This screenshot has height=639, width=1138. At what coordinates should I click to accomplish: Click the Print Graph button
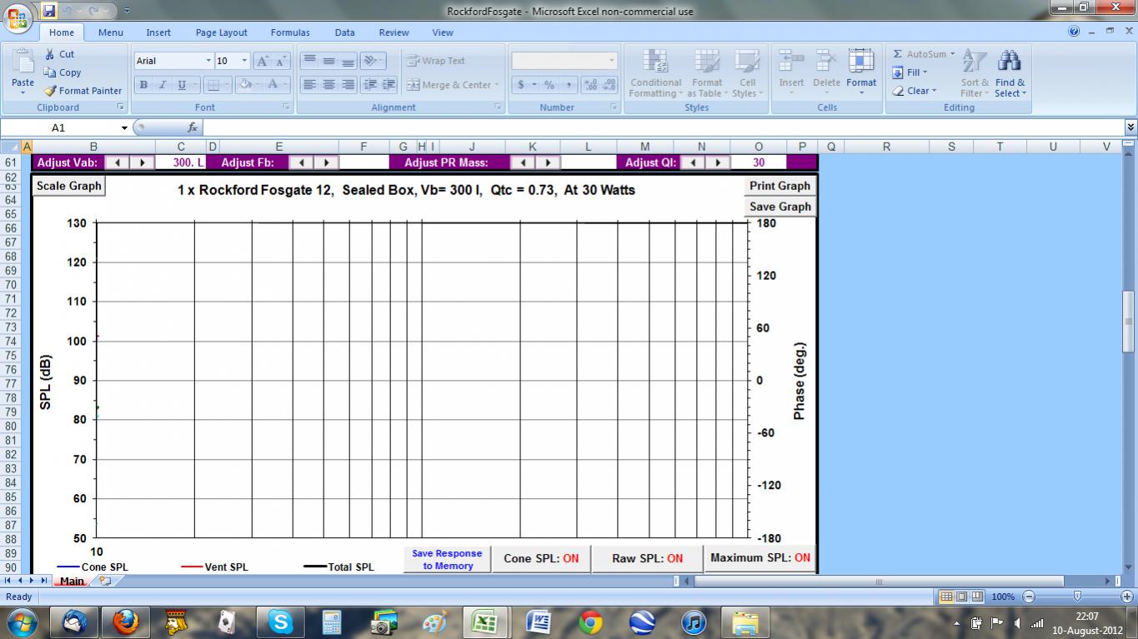780,186
